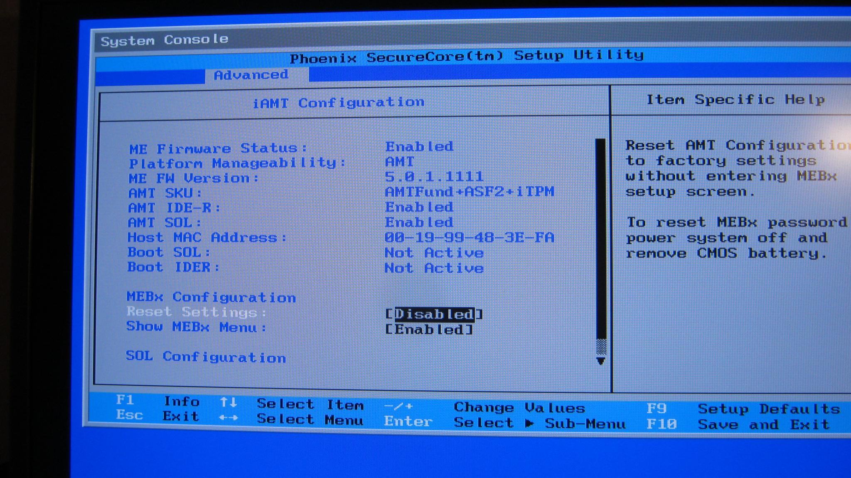The image size is (851, 478).
Task: Click the Boot SOL label
Action: pos(169,252)
